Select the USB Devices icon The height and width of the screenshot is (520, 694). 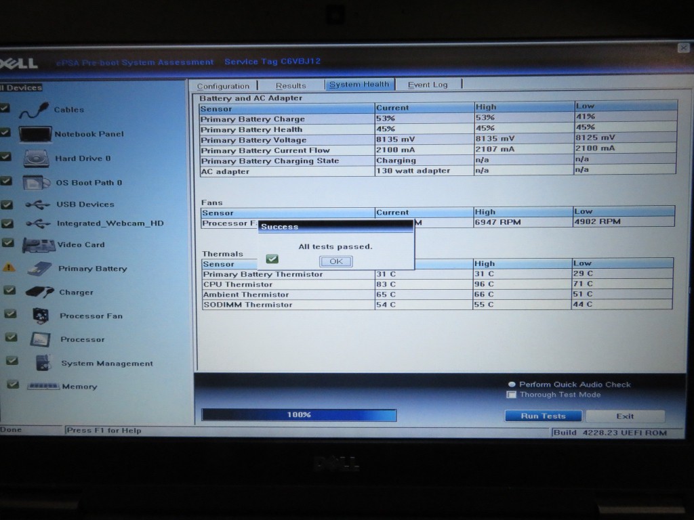point(38,204)
